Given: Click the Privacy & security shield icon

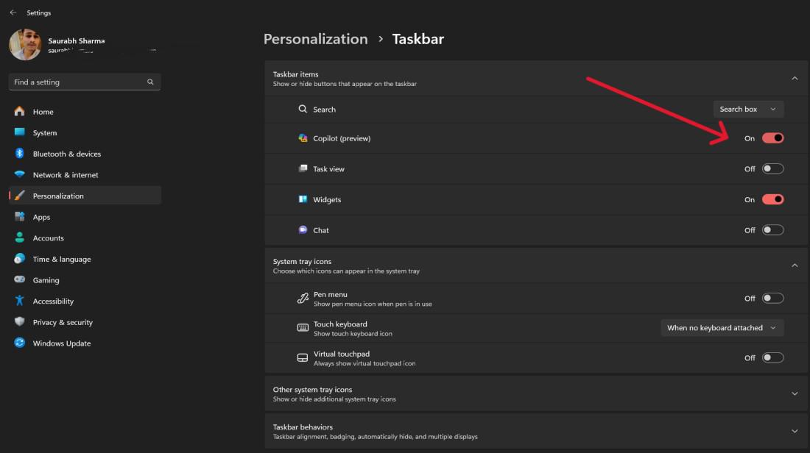Looking at the screenshot, I should tap(19, 322).
